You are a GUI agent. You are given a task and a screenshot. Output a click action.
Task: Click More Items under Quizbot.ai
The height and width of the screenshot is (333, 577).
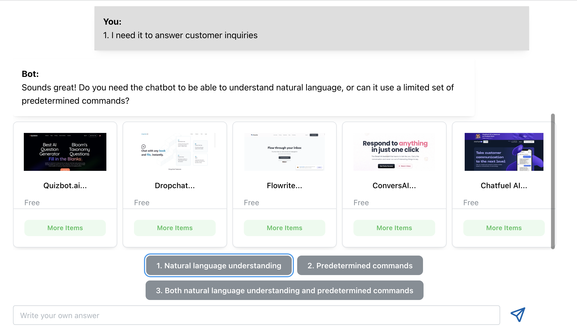pos(65,228)
